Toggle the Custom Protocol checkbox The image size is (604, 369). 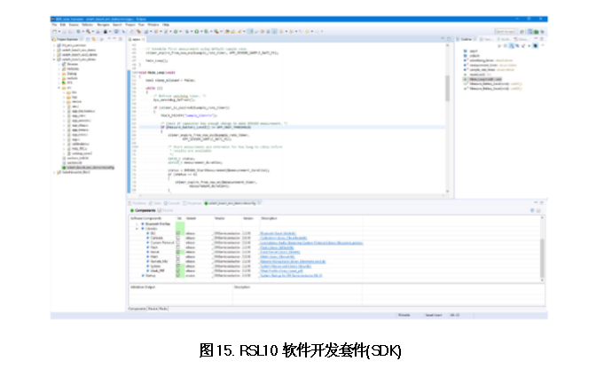[178, 243]
